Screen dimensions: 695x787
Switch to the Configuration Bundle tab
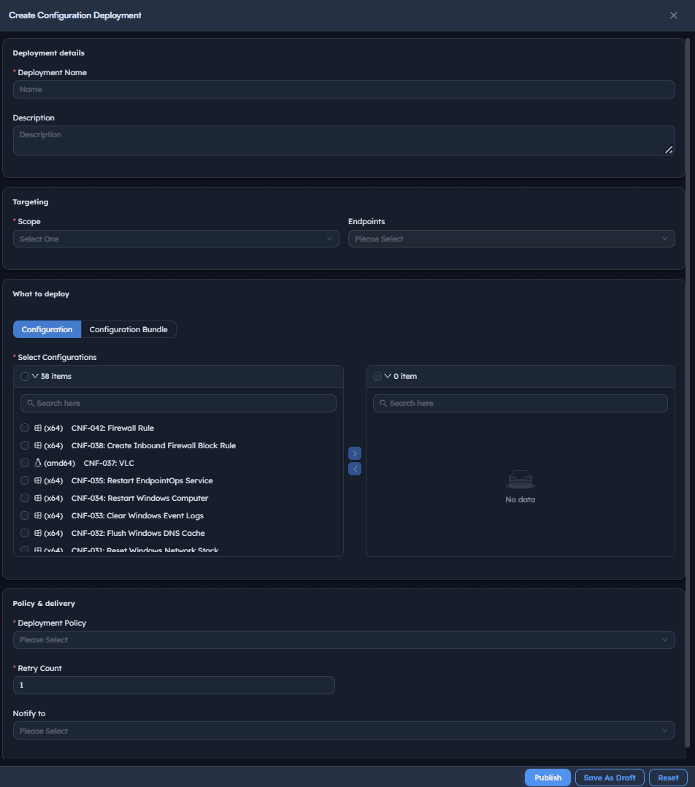click(x=128, y=329)
